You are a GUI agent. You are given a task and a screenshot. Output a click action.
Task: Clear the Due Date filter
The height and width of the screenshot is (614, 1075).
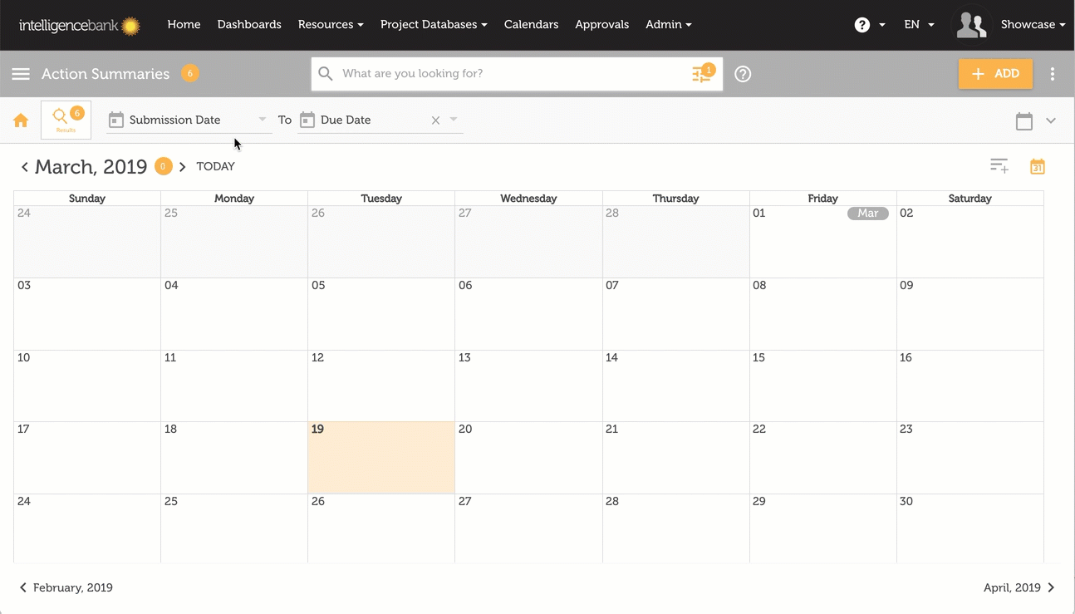[435, 120]
